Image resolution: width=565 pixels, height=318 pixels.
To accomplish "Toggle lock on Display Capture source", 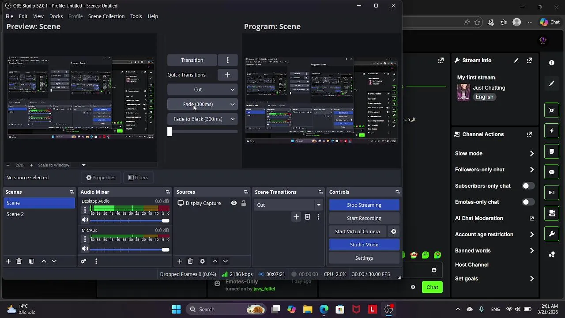I will coord(243,203).
